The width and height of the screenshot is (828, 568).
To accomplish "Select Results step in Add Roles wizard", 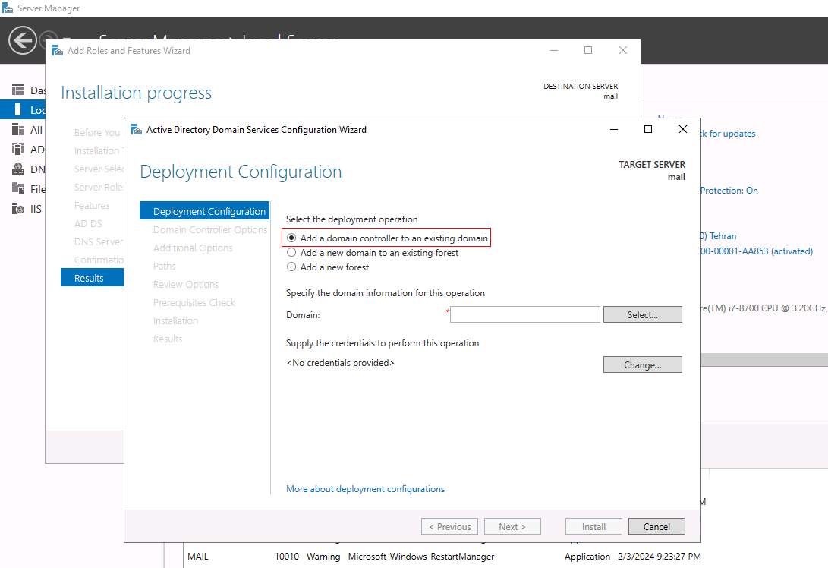I will [x=93, y=278].
